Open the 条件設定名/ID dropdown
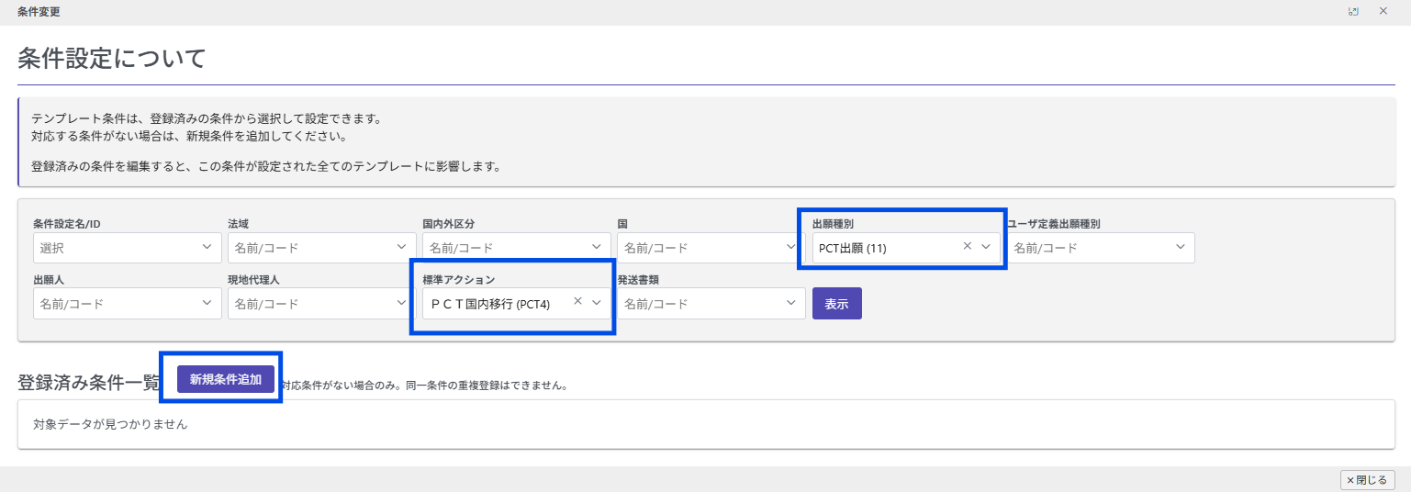 click(206, 247)
